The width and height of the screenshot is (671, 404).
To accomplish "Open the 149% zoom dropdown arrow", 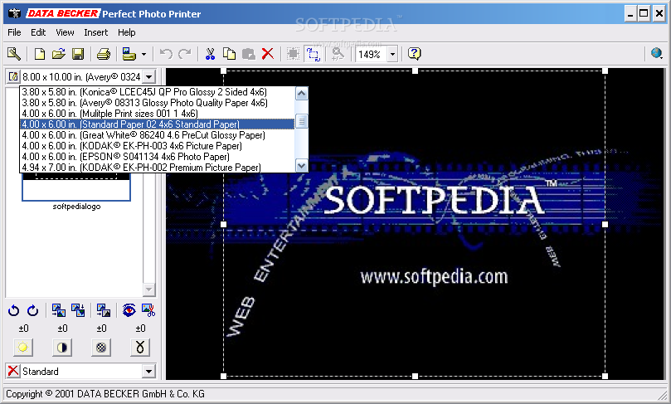I will [x=392, y=55].
